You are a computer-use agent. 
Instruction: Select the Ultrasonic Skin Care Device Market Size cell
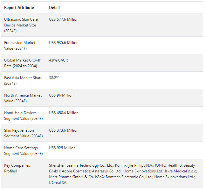pos(24,25)
